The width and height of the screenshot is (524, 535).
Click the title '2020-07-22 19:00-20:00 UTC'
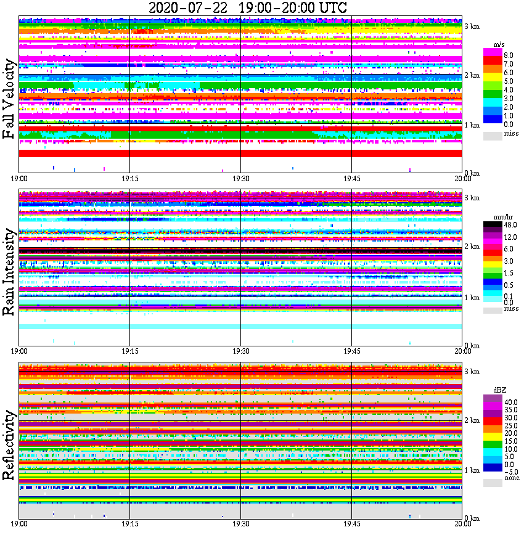click(x=248, y=7)
